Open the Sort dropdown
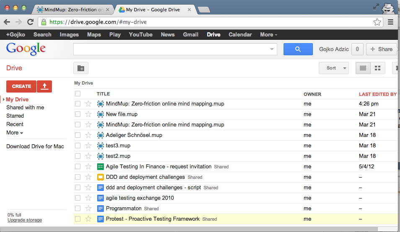400x232 pixels. [x=334, y=68]
